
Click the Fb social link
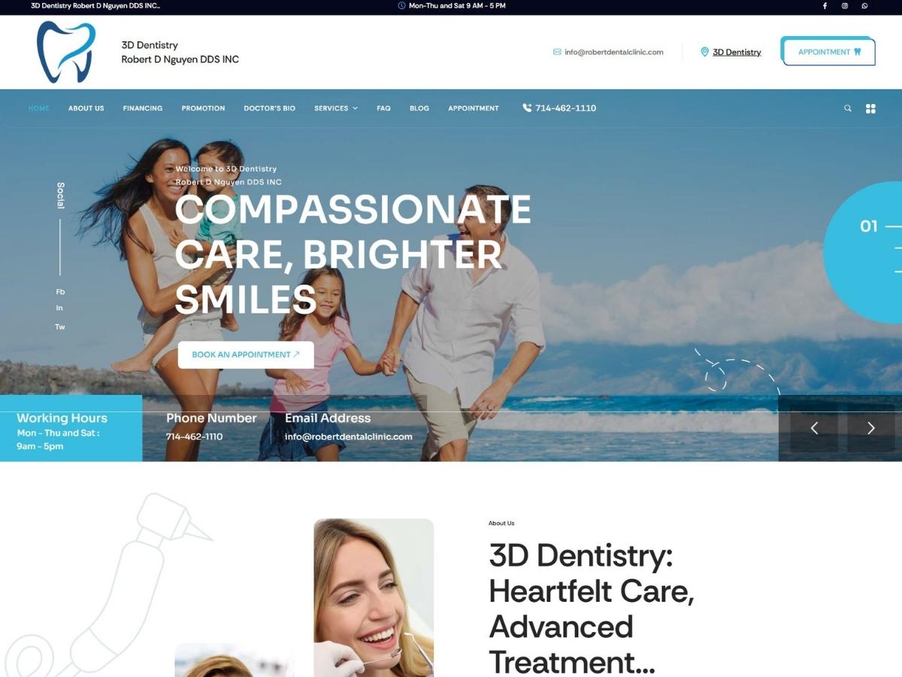click(60, 291)
